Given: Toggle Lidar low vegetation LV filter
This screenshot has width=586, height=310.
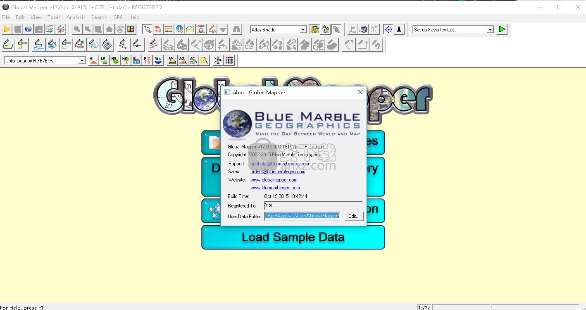Looking at the screenshot, I should 104,61.
